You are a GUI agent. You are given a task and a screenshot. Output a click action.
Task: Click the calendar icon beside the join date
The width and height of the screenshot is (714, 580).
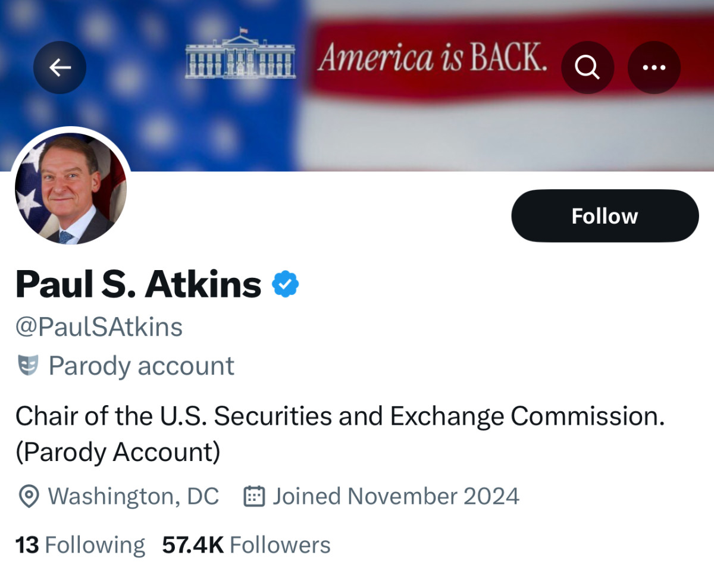253,496
